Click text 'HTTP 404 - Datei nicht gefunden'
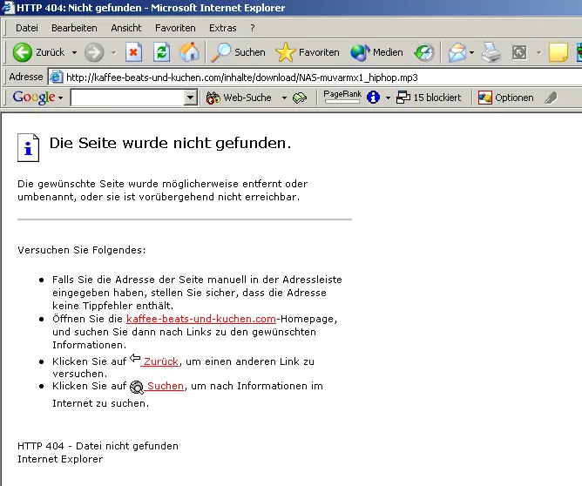This screenshot has height=486, width=582. (x=98, y=446)
